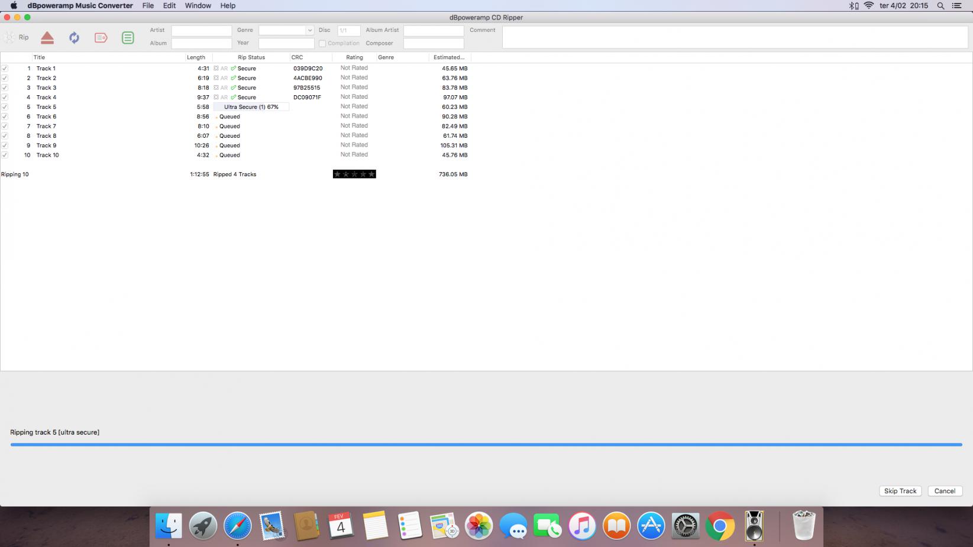Click the Eject disc icon
973x547 pixels.
coord(47,38)
